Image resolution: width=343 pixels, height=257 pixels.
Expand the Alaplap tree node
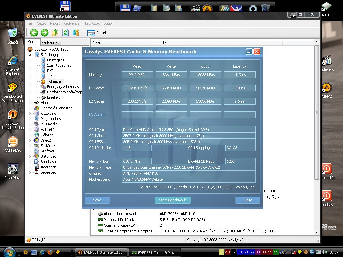click(30, 103)
